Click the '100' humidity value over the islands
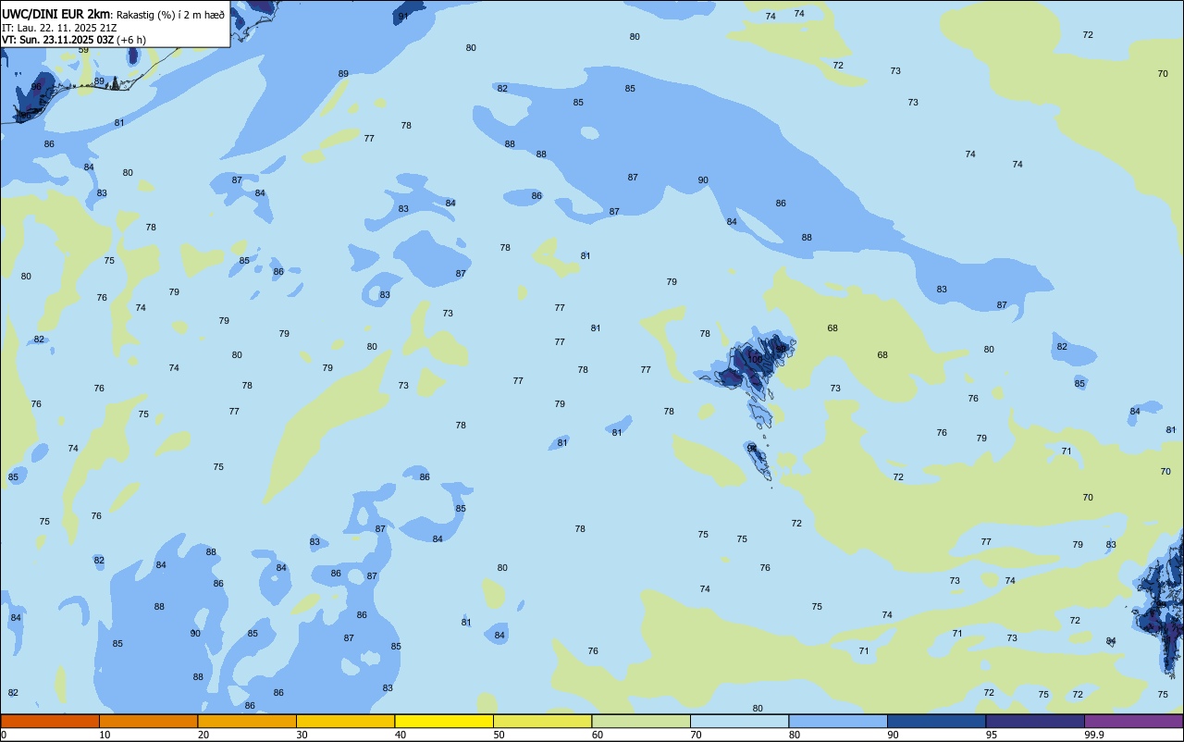 click(x=755, y=359)
